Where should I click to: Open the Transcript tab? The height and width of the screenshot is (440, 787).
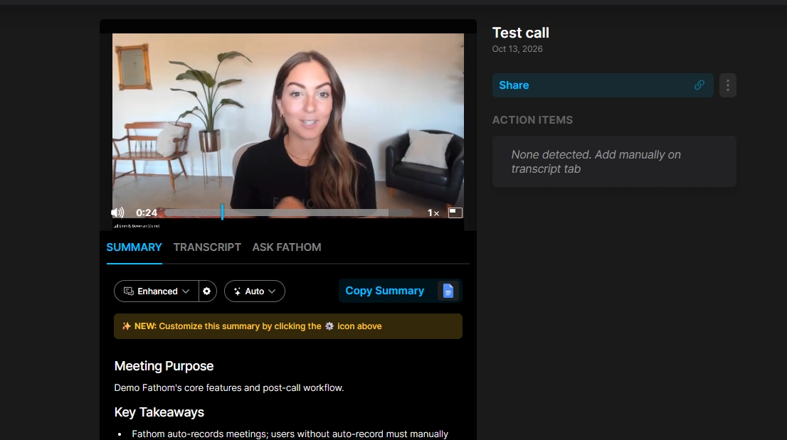point(207,247)
